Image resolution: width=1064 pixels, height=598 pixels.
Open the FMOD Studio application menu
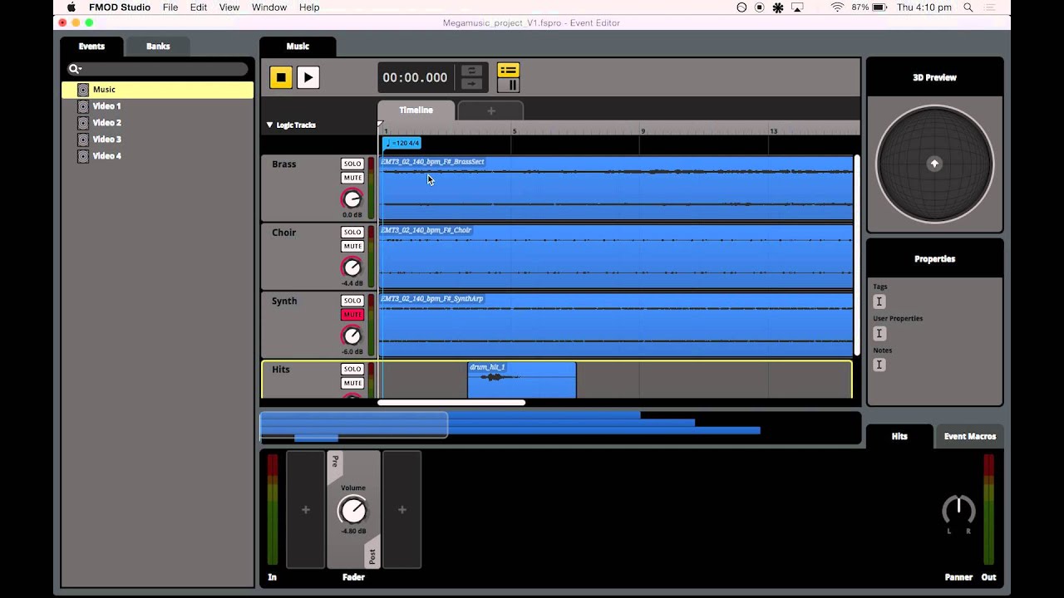(120, 7)
